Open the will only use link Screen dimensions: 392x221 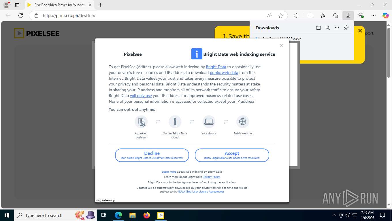tap(141, 96)
